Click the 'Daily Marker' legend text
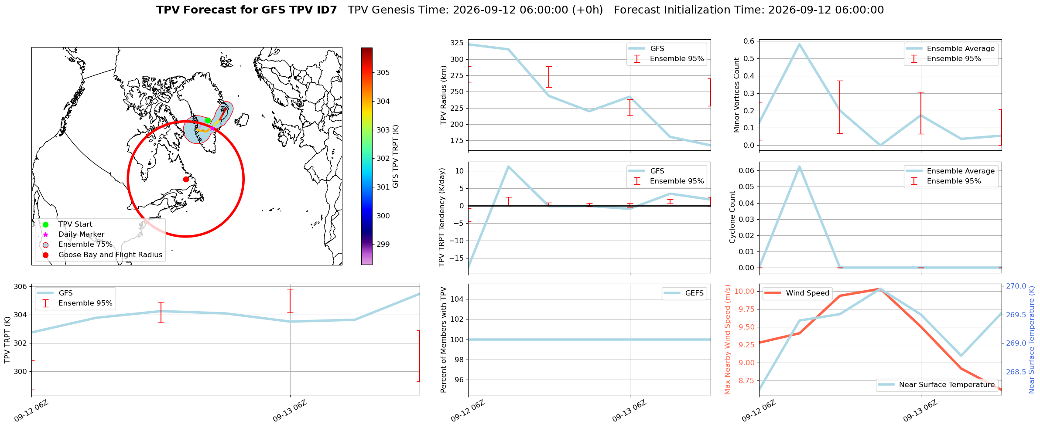The width and height of the screenshot is (1040, 428). tap(82, 234)
